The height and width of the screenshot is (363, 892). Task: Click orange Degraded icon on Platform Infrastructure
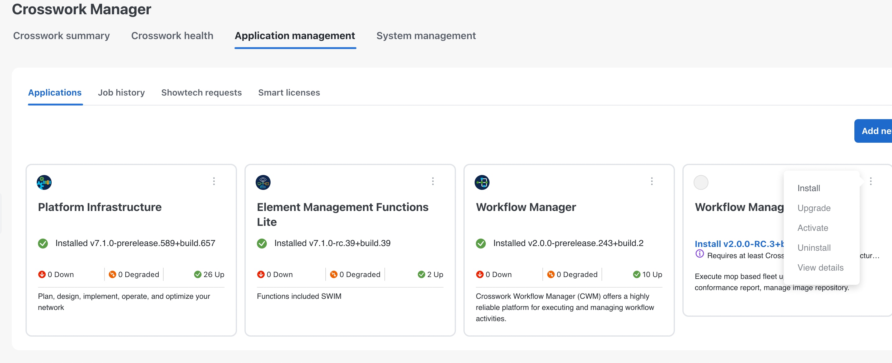pyautogui.click(x=112, y=274)
